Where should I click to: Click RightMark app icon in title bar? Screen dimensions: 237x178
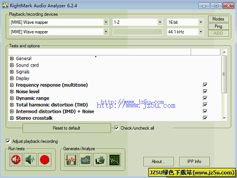coord(6,6)
